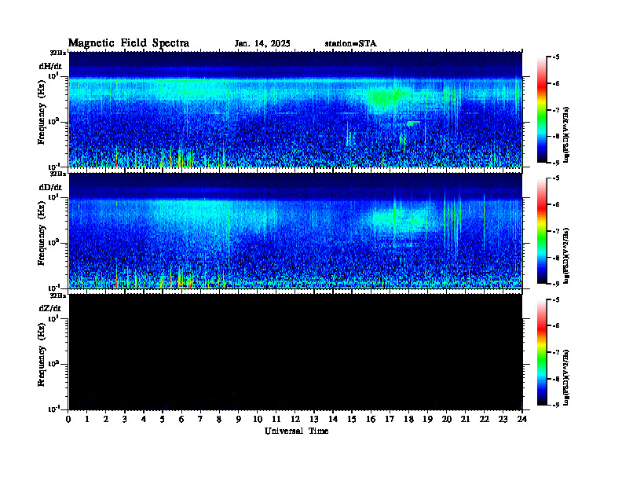Click hour 10 on the Universal Time axis

[258, 419]
